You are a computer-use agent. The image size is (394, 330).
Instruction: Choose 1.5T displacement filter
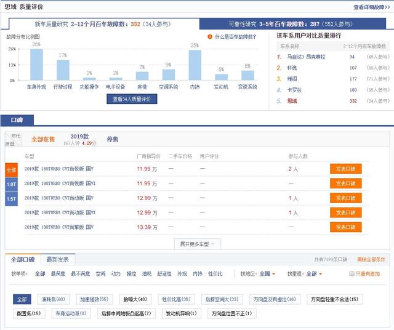(11, 199)
